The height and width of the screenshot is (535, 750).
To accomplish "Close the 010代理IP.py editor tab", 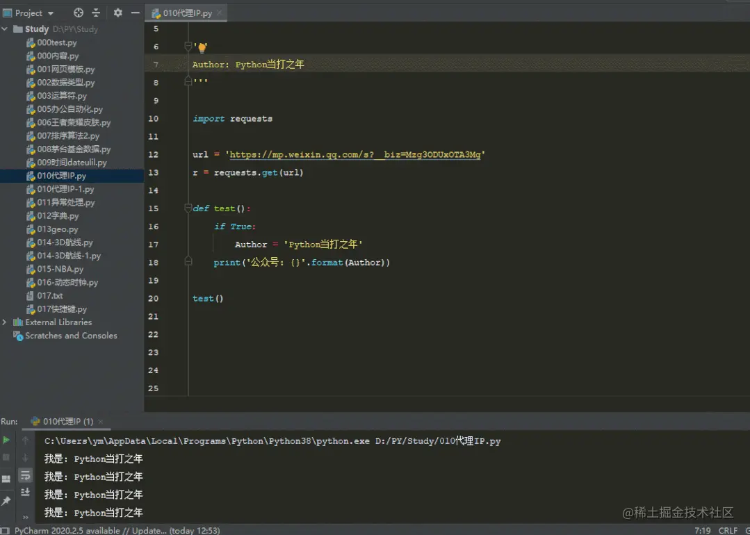I will pyautogui.click(x=220, y=13).
